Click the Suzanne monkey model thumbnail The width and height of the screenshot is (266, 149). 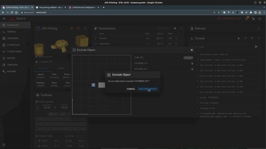[60, 46]
